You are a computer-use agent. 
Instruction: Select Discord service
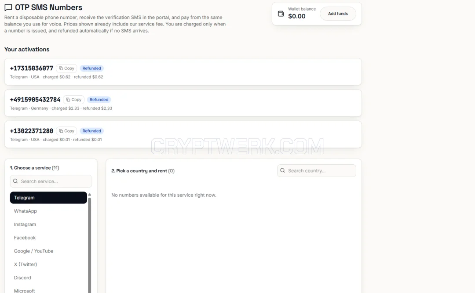point(48,278)
